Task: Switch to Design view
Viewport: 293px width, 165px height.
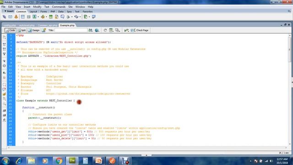Action: click(34, 30)
